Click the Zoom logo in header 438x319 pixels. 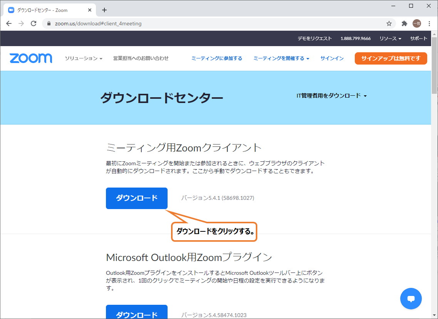coord(31,58)
